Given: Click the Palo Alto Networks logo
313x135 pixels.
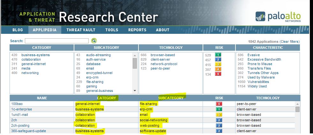Looking at the screenshot, I should (x=278, y=17).
